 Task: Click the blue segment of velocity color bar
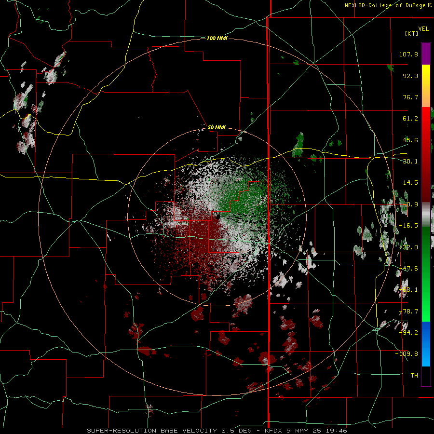pos(426,344)
